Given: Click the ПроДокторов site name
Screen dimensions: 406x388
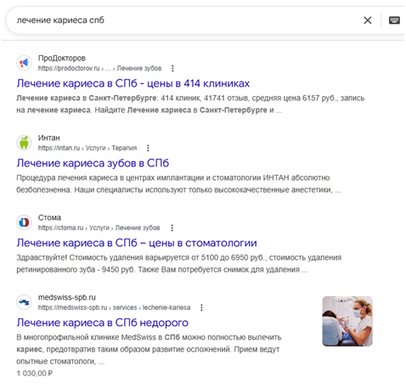Looking at the screenshot, I should pos(62,58).
